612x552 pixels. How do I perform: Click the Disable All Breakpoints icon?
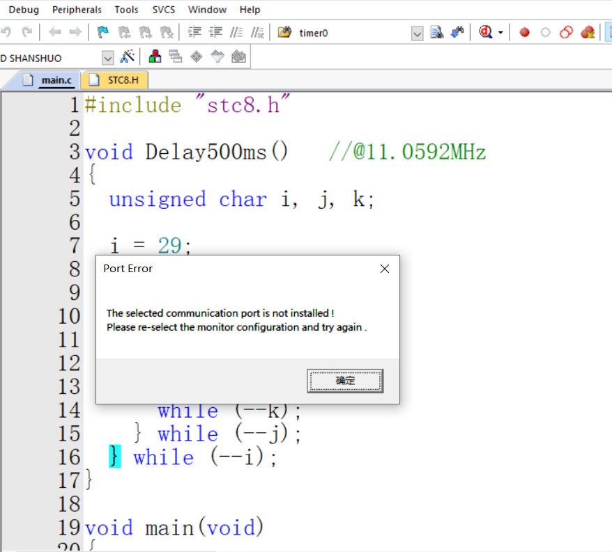coord(566,33)
